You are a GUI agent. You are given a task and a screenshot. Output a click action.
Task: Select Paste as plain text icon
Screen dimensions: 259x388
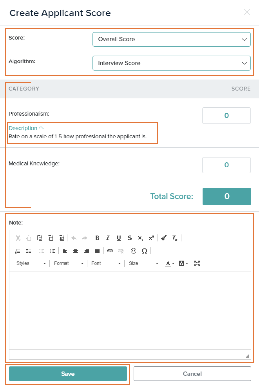(50, 238)
